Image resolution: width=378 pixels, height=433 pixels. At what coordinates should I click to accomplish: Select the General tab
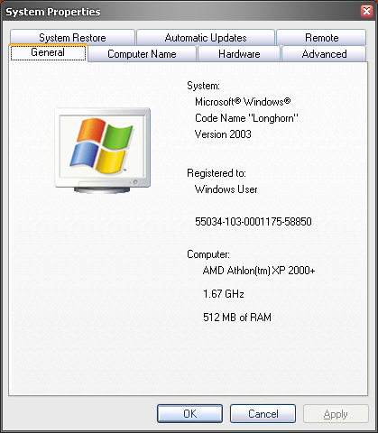pos(48,52)
